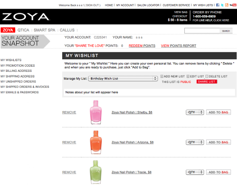The height and width of the screenshot is (187, 237).
Task: Click the orange Arizona bottle thumbnail
Action: click(x=96, y=142)
